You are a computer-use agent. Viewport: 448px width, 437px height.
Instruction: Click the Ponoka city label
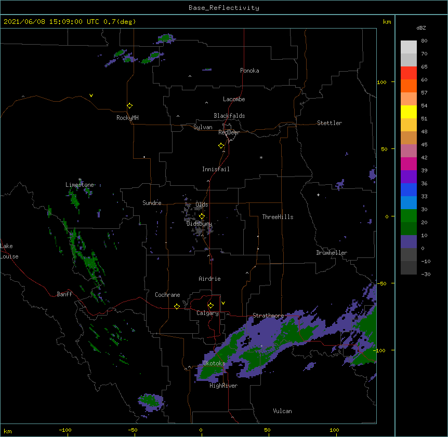point(249,71)
